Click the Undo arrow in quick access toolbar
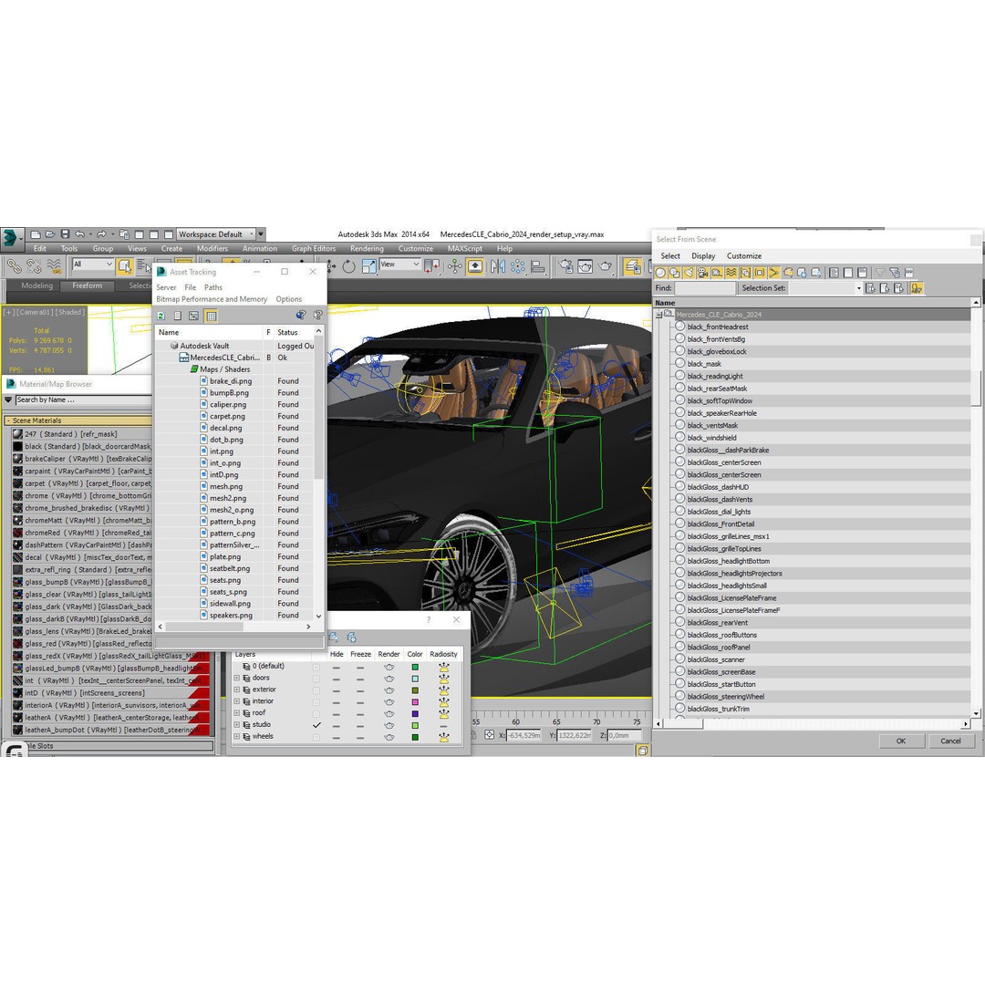The image size is (985, 985). (79, 234)
